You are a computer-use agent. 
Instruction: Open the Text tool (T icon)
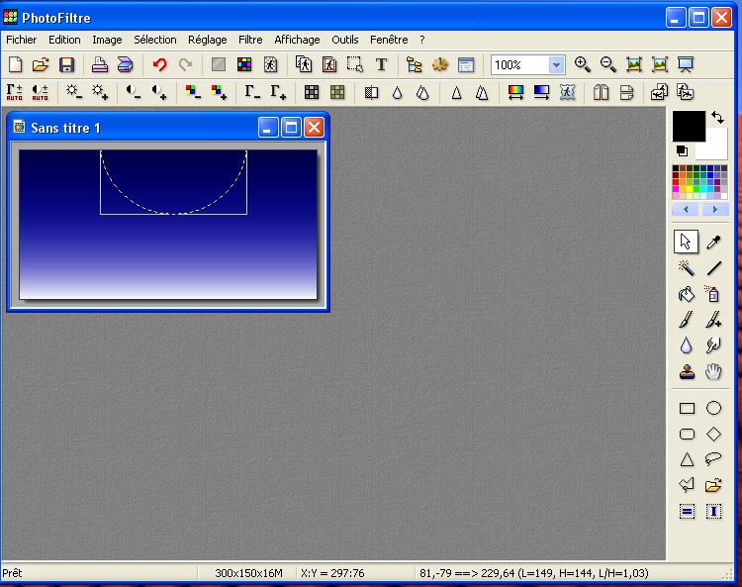(381, 64)
